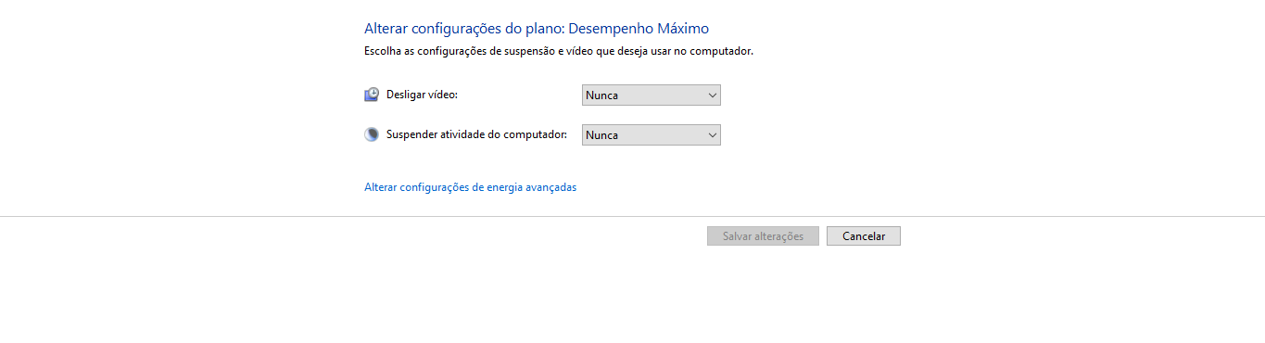Click the chevron arrow of Desligar vídeo combo box
The height and width of the screenshot is (343, 1265).
tap(712, 95)
